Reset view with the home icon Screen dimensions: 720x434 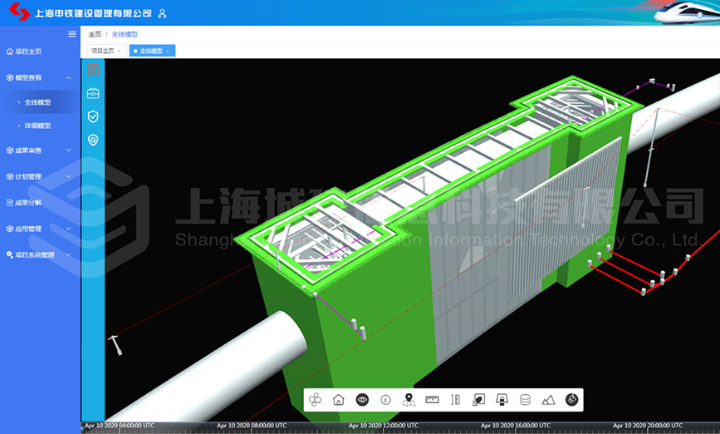tap(339, 400)
